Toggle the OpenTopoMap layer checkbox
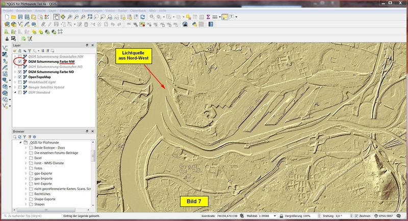Screen dimensions: 408x221 [20, 77]
